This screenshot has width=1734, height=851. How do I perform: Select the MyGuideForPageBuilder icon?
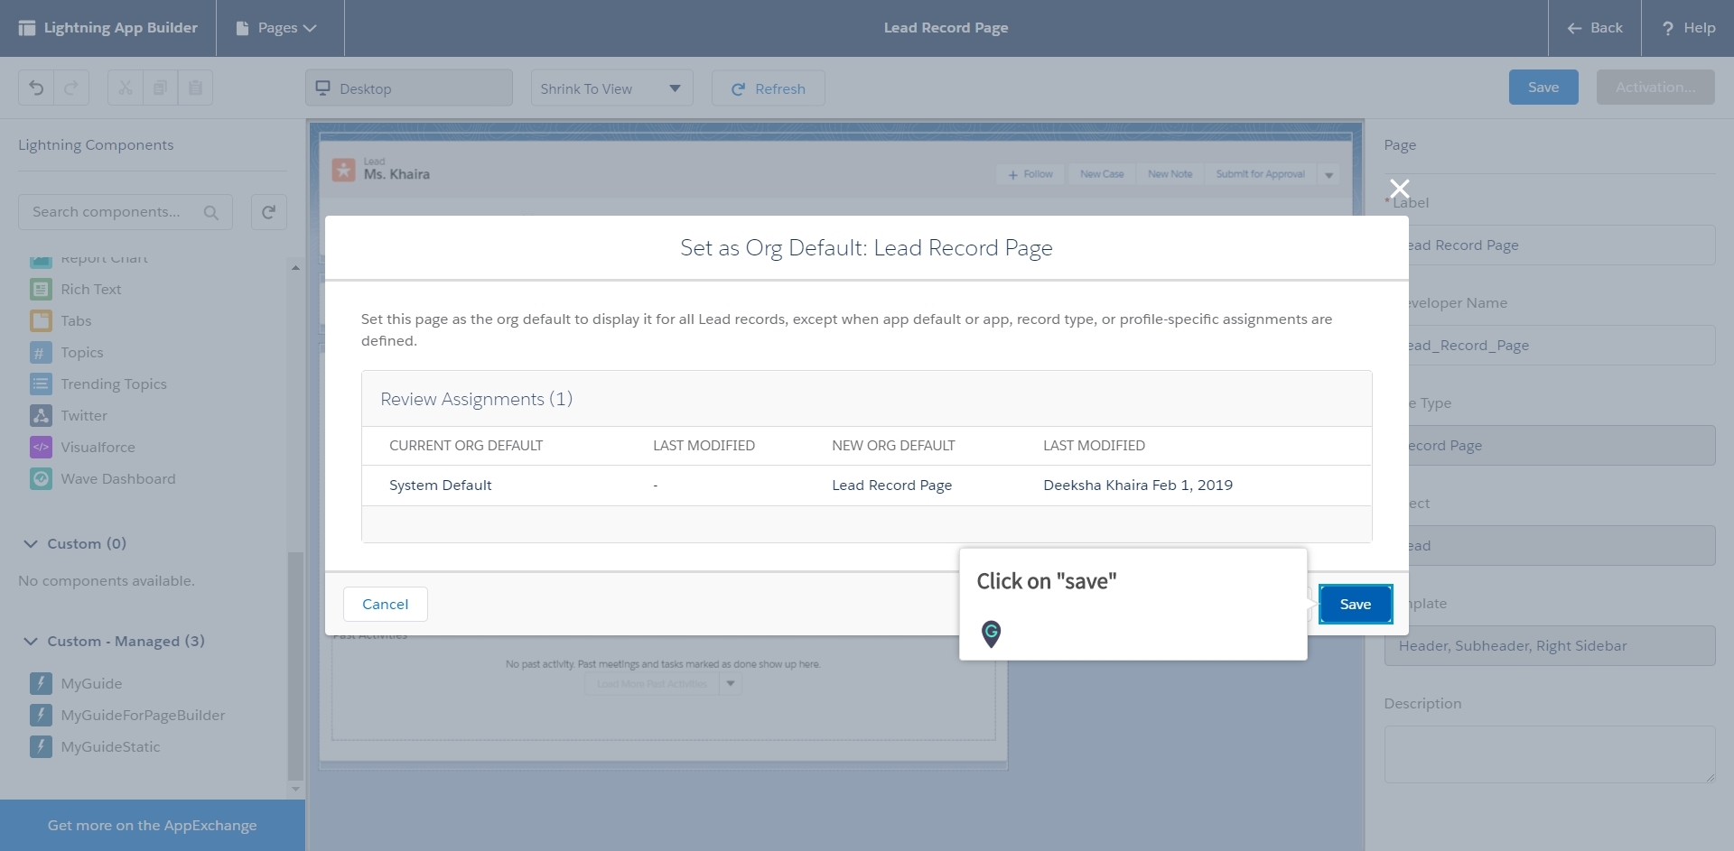pyautogui.click(x=41, y=715)
